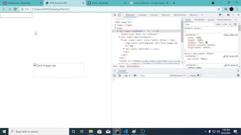Select the Computed styles tab

tap(199, 19)
